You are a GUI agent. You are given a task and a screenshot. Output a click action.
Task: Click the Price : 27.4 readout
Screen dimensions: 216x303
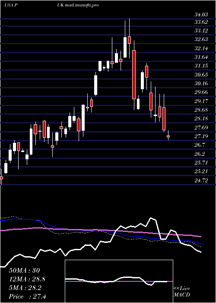coord(27,297)
